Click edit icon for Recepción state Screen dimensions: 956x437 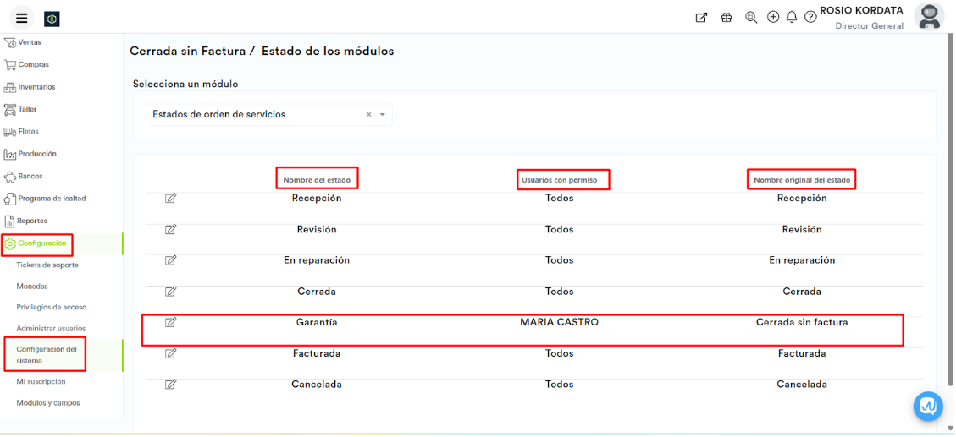170,199
